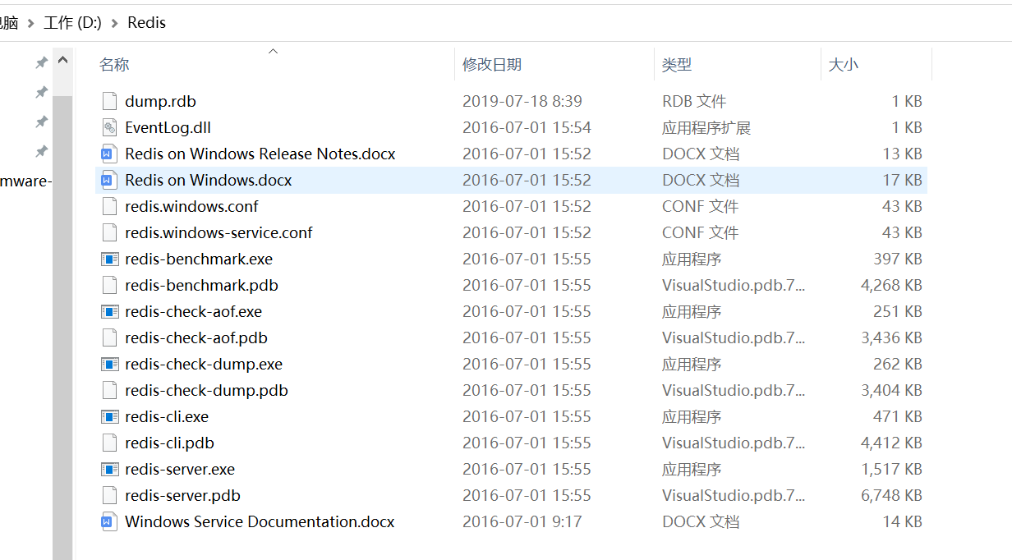
Task: Select the redis-check-aof.pdb file name
Action: pos(196,337)
